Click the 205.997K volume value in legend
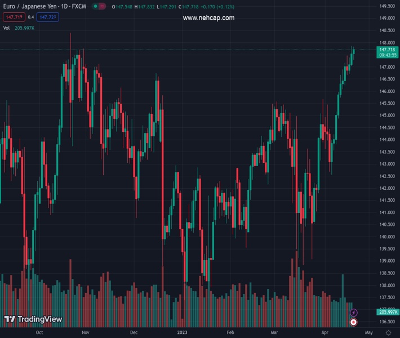The width and height of the screenshot is (400, 338). [x=25, y=28]
